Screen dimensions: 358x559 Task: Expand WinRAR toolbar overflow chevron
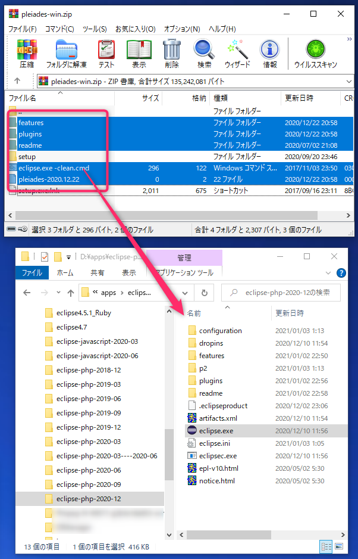coord(350,39)
